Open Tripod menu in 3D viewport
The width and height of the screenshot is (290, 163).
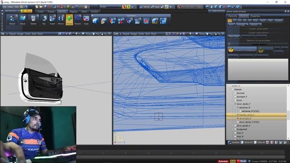pos(12,34)
